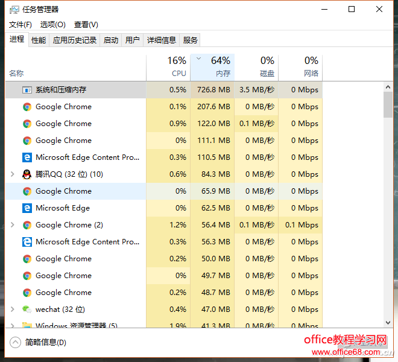This screenshot has height=362, width=398.
Task: Click Chrome icon of Google Chrome (2)
Action: [27, 225]
